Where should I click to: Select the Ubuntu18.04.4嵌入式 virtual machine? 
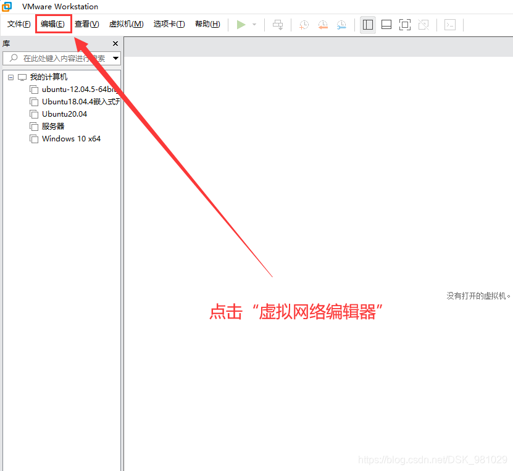pos(81,102)
